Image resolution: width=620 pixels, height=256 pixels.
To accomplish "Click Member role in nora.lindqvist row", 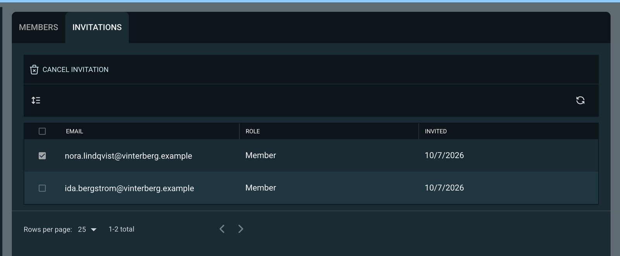I will 260,155.
